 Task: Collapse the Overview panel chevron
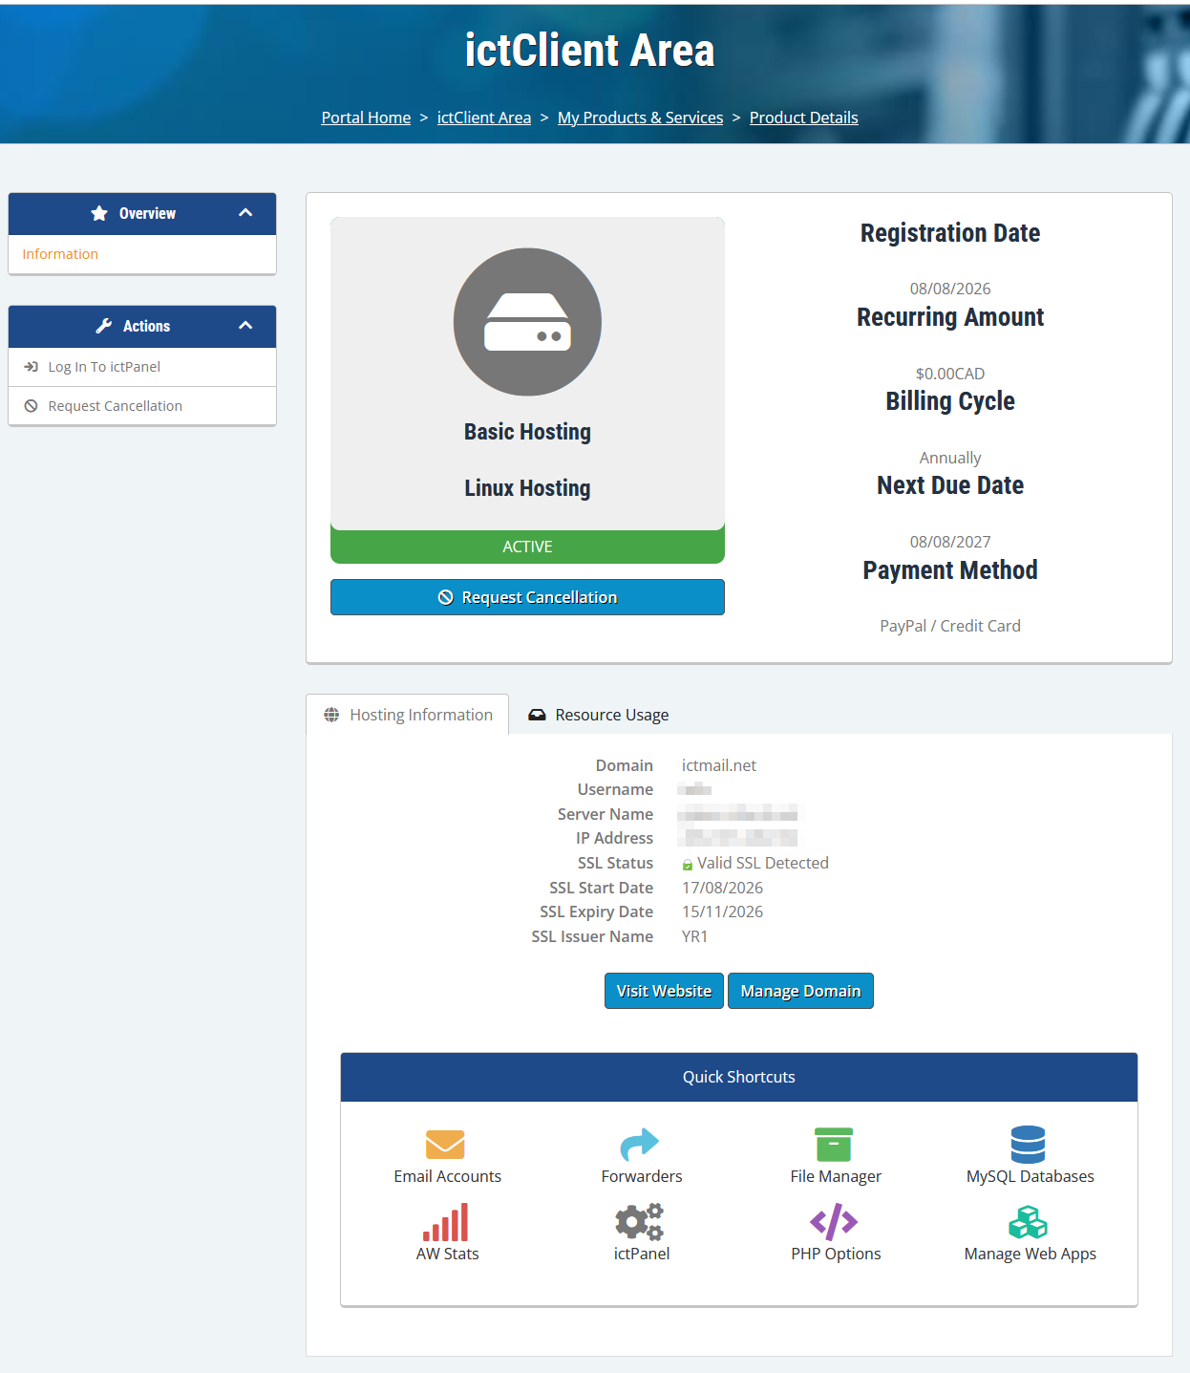(x=245, y=213)
